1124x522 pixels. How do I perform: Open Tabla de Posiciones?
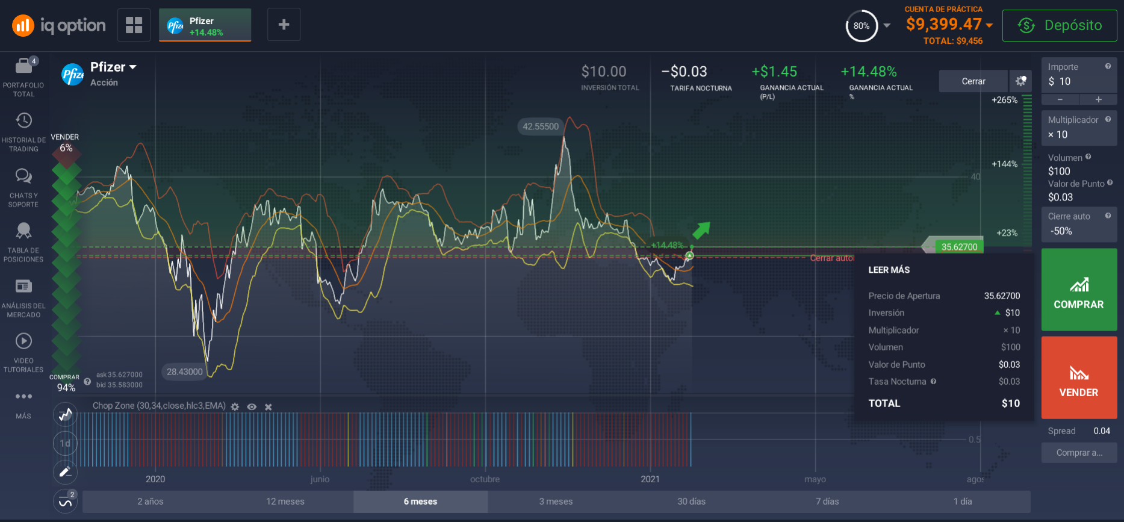point(23,243)
